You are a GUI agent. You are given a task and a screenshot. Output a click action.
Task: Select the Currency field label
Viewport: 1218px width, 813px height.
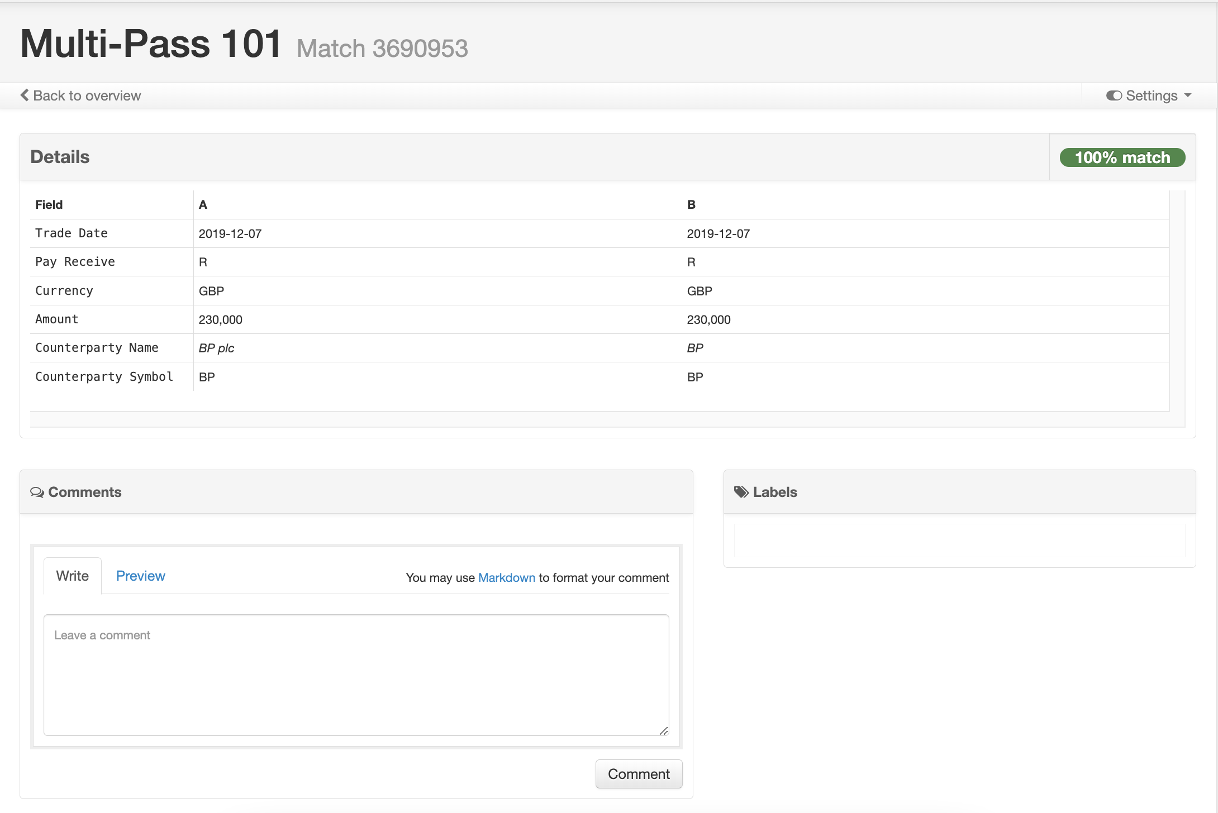click(64, 291)
